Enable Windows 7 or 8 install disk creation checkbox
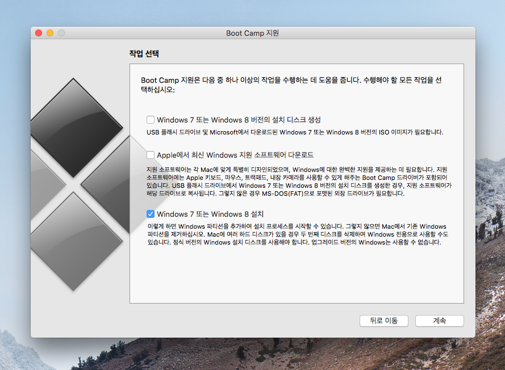Screen dimensions: 505x370 151,120
